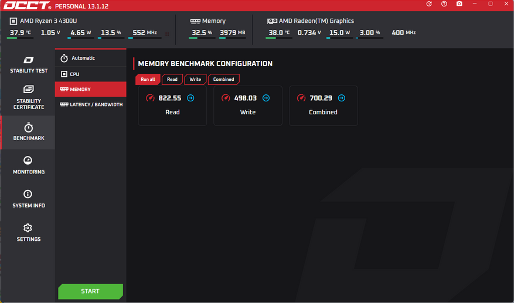The width and height of the screenshot is (514, 303).
Task: Click the refresh/update icon in title bar
Action: click(429, 4)
